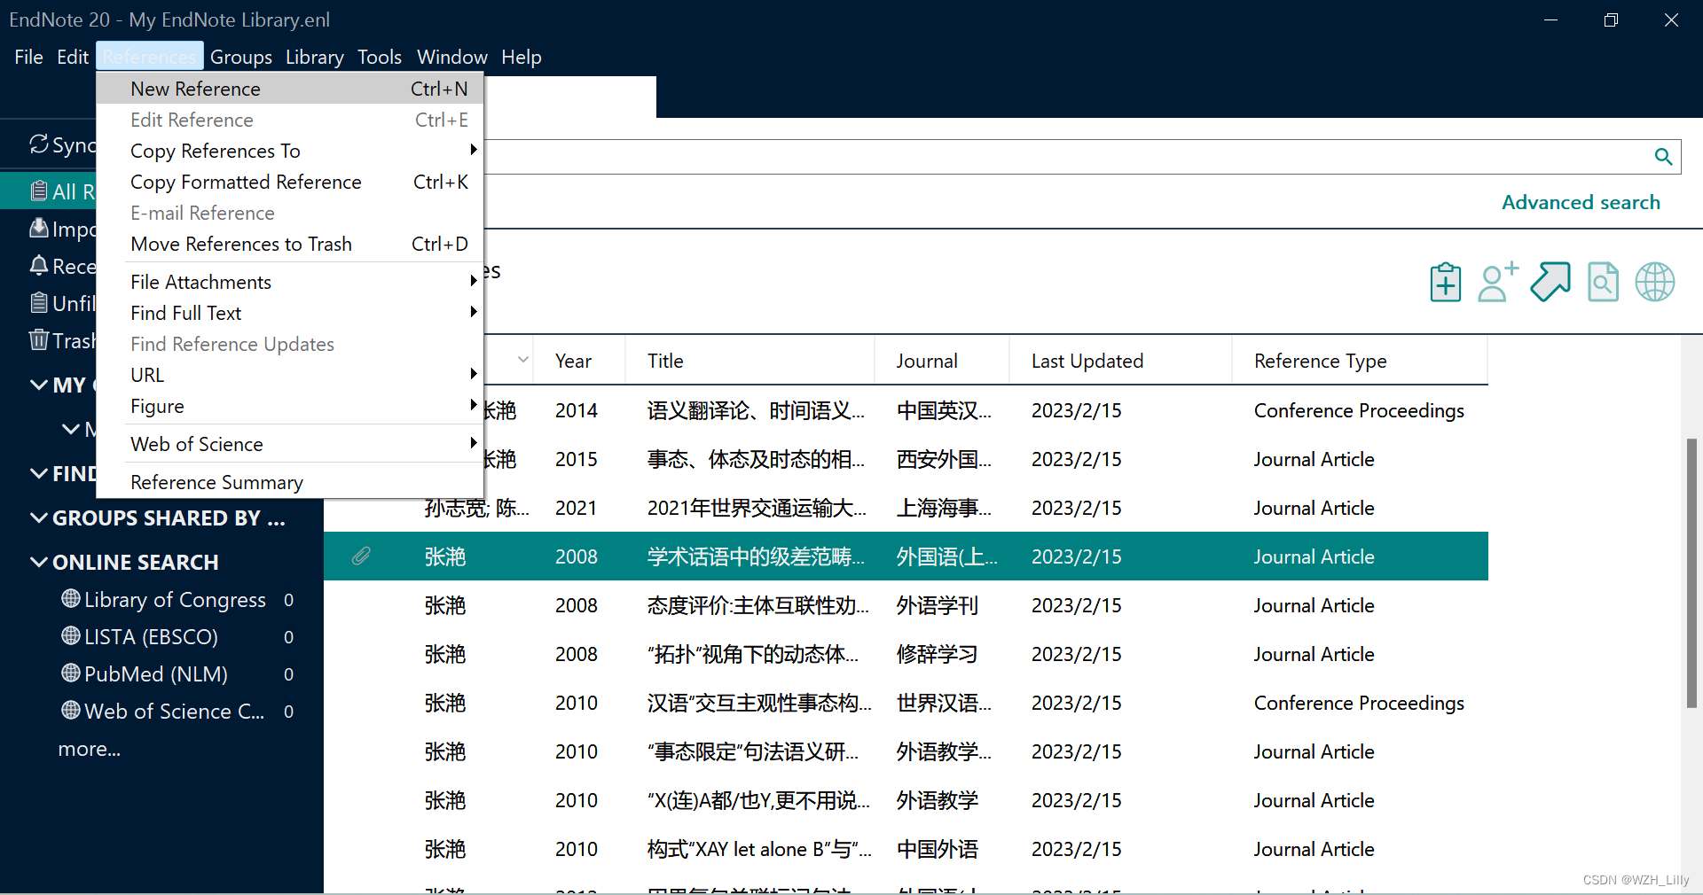The image size is (1703, 895).
Task: Click the 世界汉语 journal cell
Action: (x=944, y=703)
